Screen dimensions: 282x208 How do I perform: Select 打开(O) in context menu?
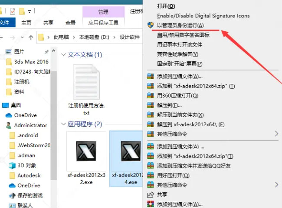pos(166,6)
